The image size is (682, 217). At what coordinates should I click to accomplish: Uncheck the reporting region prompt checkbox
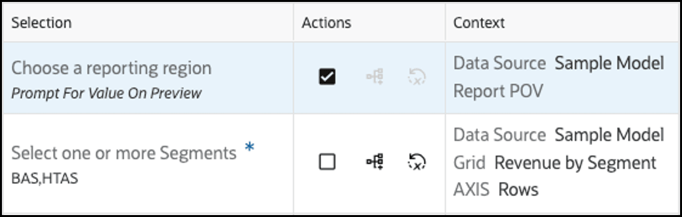click(x=327, y=76)
